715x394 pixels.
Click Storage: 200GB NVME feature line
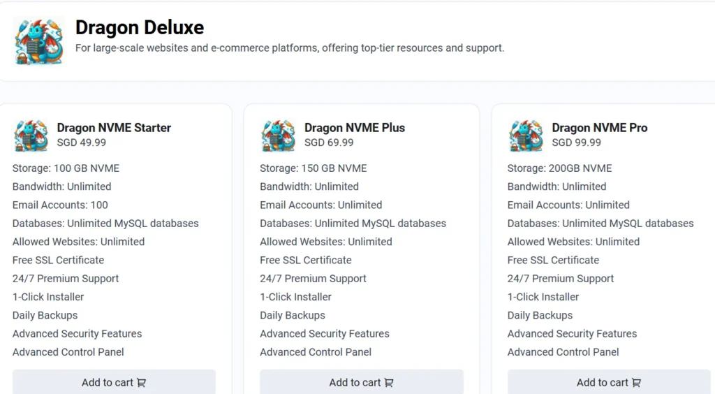(559, 168)
